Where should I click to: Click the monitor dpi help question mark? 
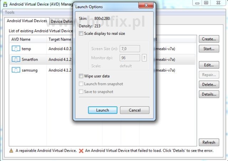click(x=144, y=58)
